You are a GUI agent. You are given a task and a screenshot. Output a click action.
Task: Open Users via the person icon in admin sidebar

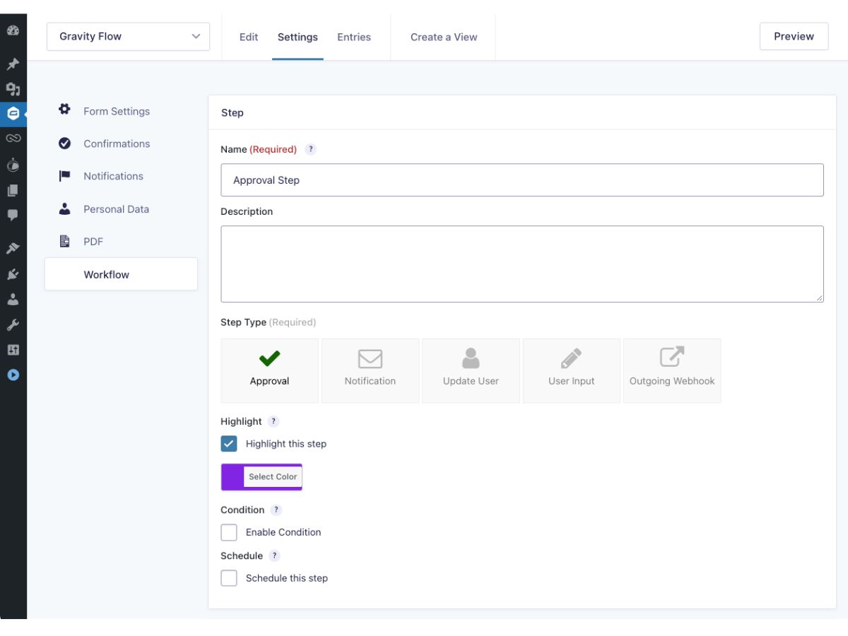click(13, 299)
